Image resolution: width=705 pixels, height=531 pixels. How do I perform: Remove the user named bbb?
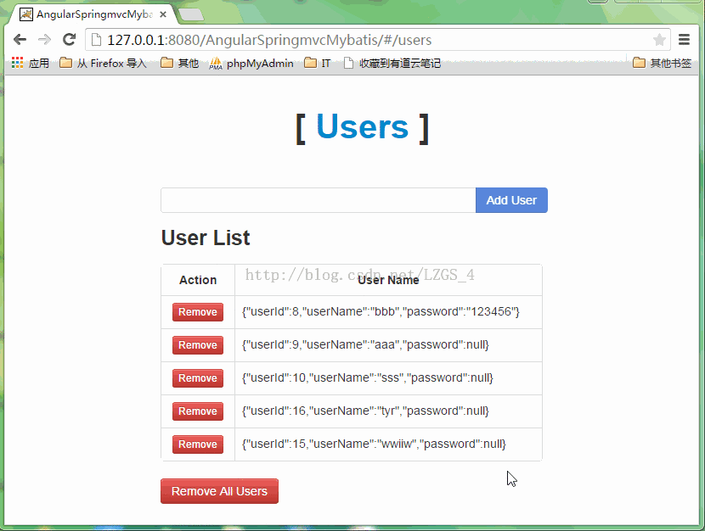(x=198, y=312)
